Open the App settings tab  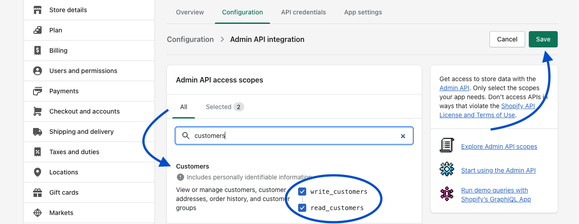[x=363, y=12]
